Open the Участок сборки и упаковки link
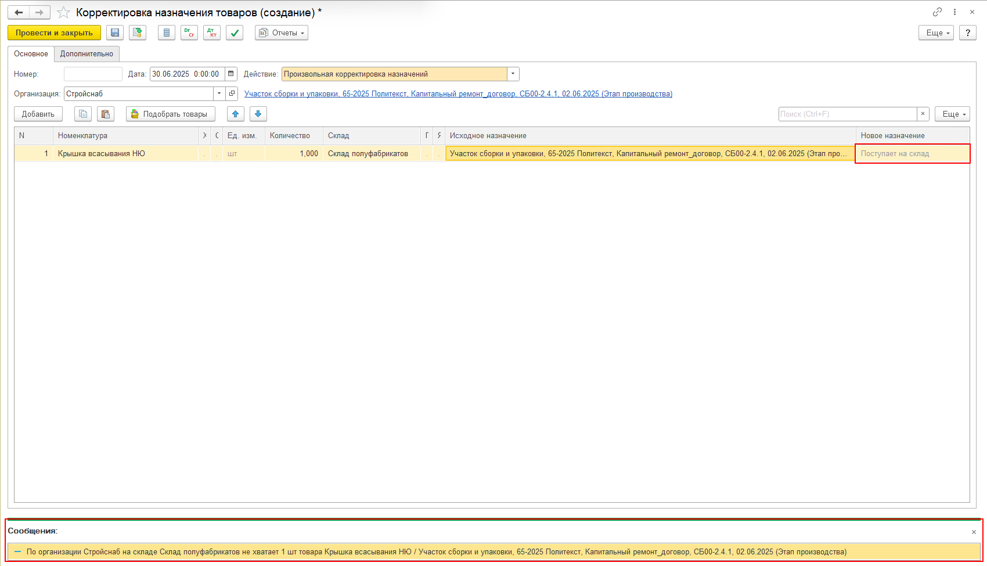Screen dimensions: 987x566 pos(458,93)
